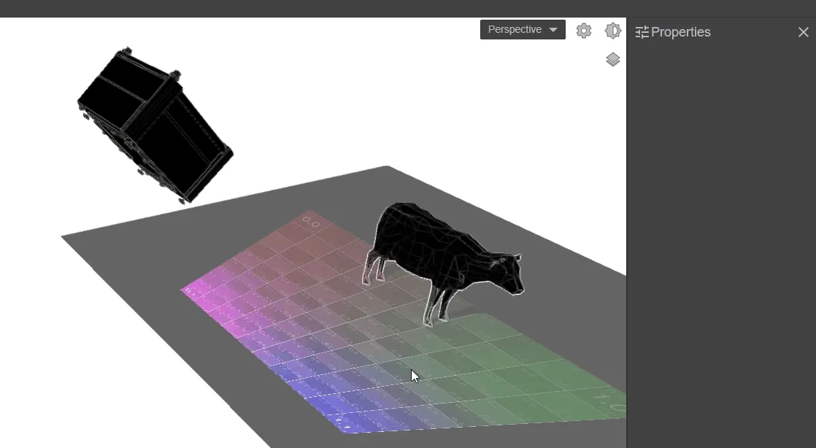Open the Perspective projection dropdown
This screenshot has height=448, width=816.
(522, 29)
